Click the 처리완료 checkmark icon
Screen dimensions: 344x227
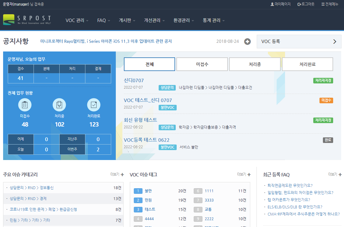tap(94, 105)
